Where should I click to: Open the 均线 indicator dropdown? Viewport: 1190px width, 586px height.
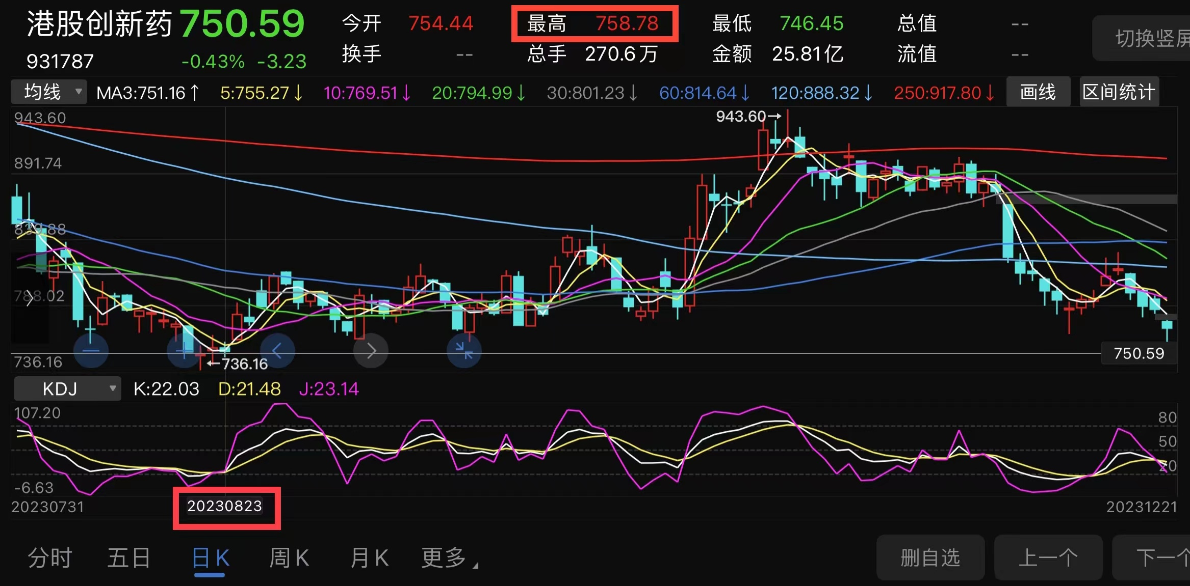click(x=49, y=92)
